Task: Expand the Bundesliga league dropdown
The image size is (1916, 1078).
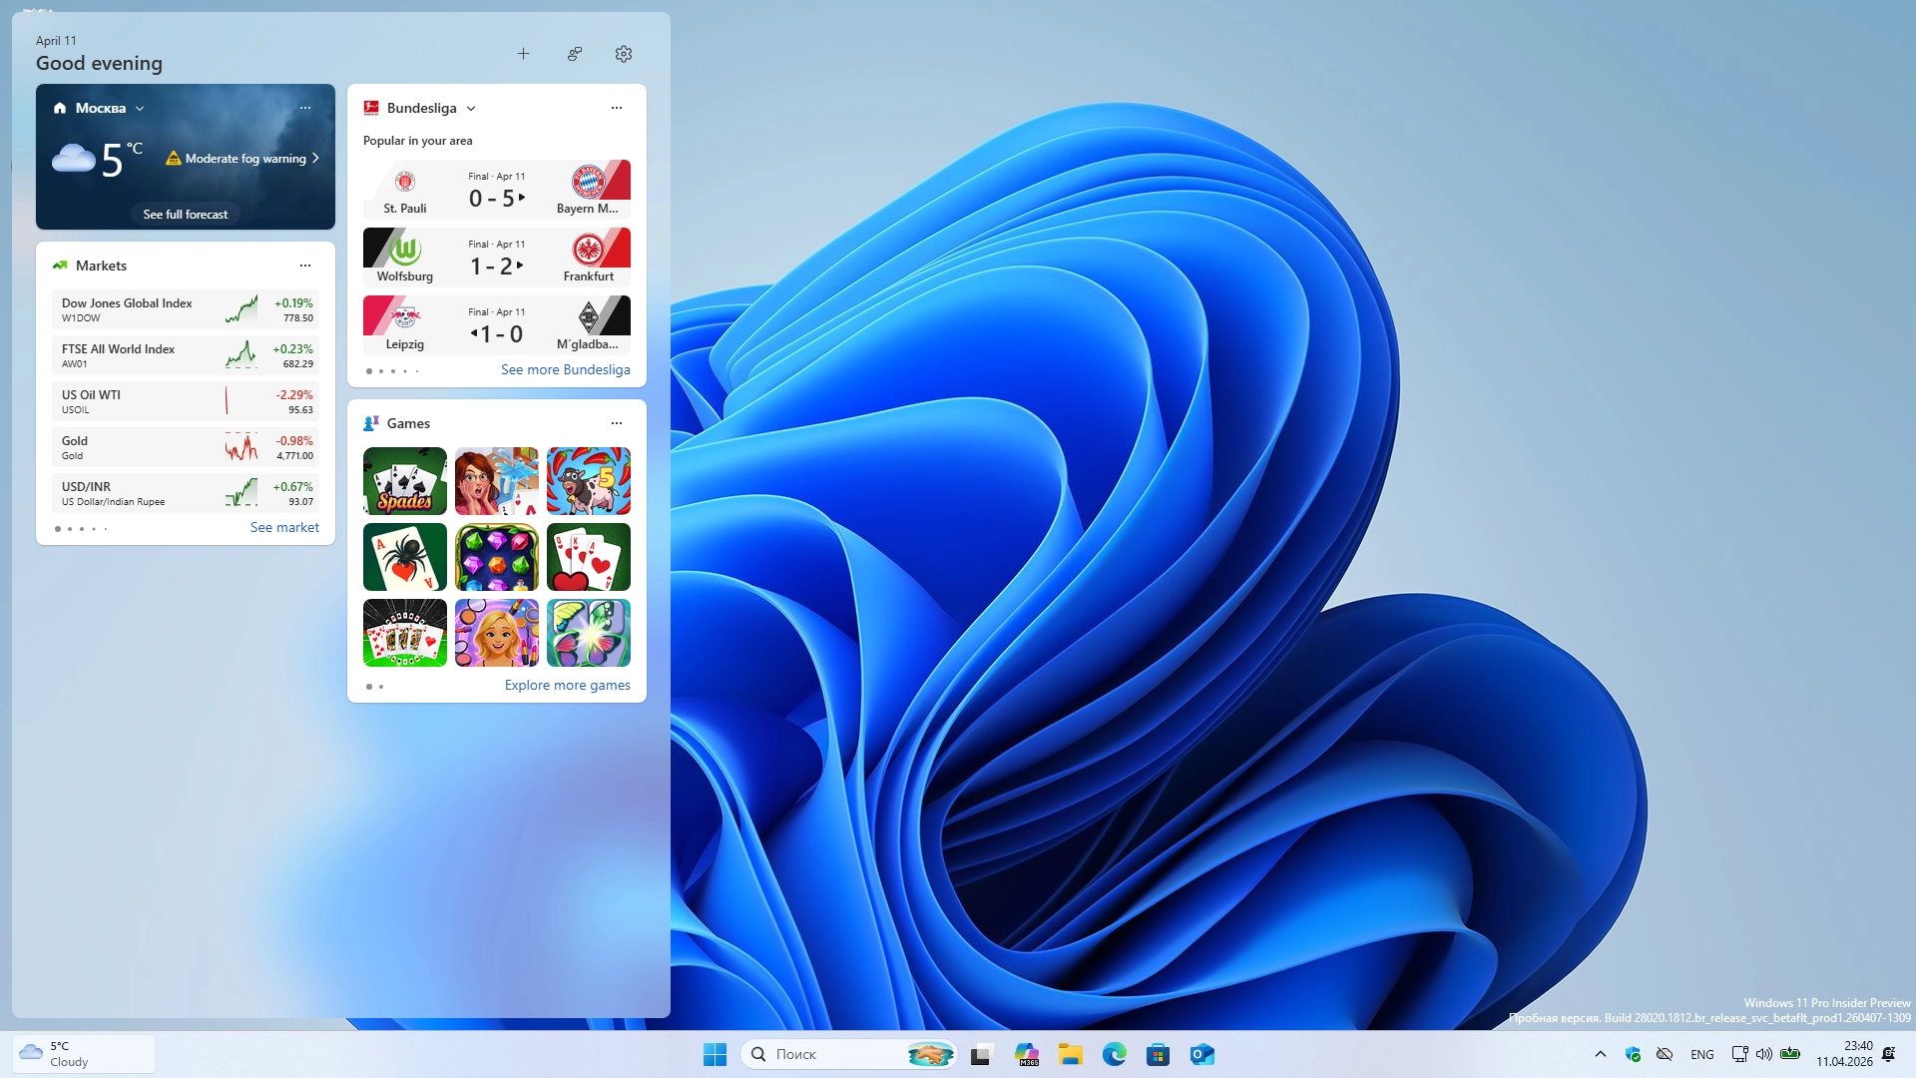Action: point(471,108)
